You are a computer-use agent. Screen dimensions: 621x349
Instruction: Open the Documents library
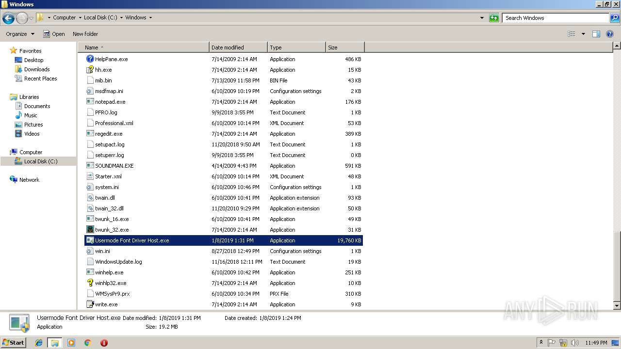[37, 106]
